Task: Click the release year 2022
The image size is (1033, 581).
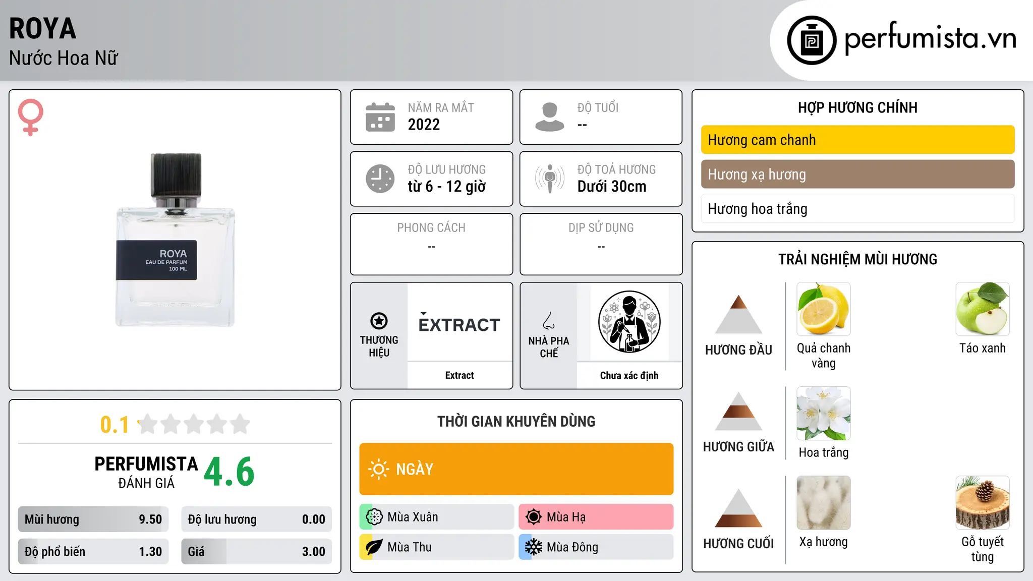Action: coord(424,125)
